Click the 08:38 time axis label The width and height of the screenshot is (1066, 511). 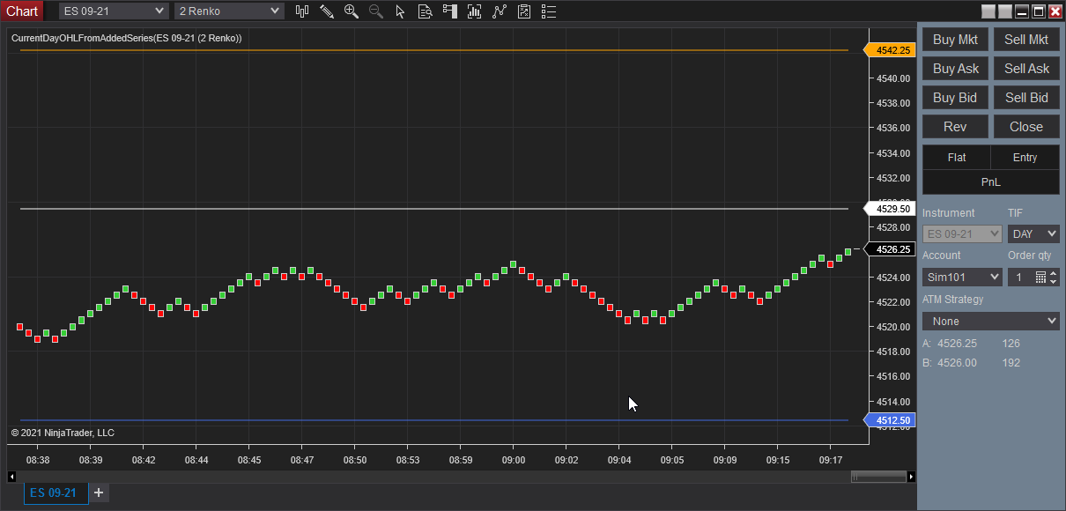[x=38, y=460]
